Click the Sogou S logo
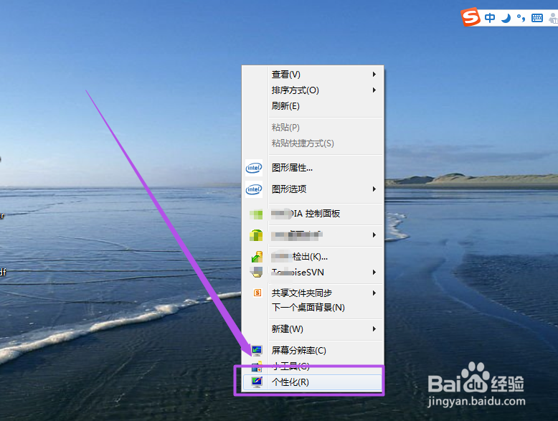The height and width of the screenshot is (421, 558). point(470,16)
